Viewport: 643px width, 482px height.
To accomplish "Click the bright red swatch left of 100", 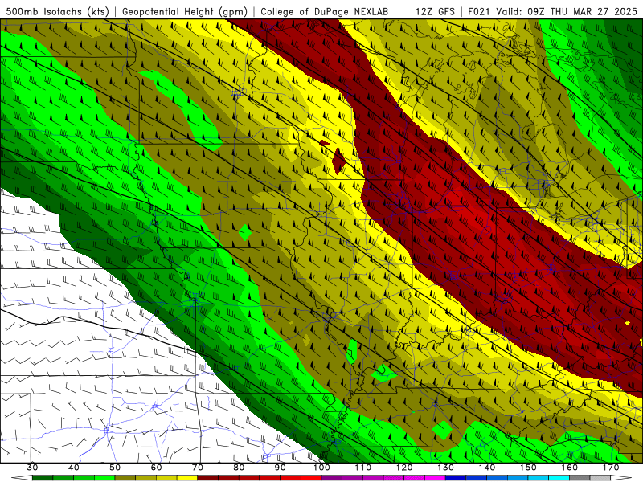I will tap(311, 478).
